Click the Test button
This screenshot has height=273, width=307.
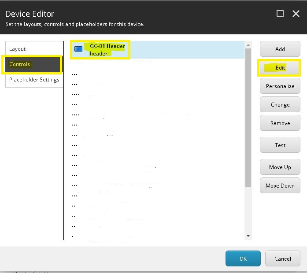pos(280,145)
